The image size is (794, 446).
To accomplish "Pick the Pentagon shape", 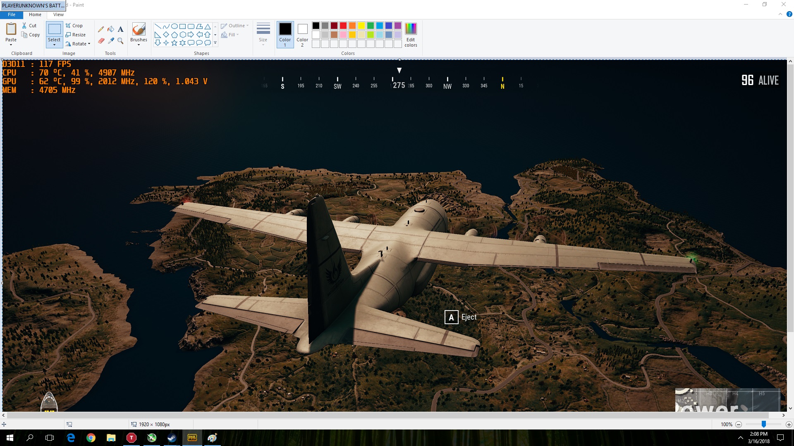I will 174,35.
